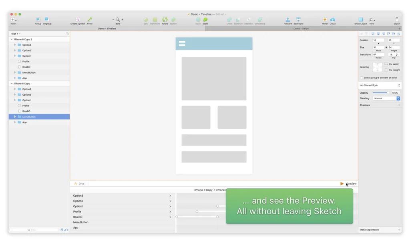The width and height of the screenshot is (410, 244).
Task: Click the Group layers icon
Action: pos(38,20)
